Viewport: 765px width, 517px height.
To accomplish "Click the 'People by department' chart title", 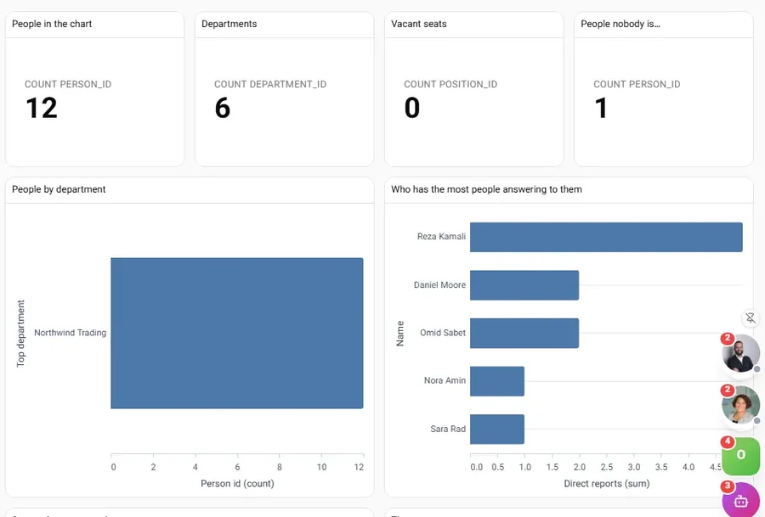I will click(59, 189).
